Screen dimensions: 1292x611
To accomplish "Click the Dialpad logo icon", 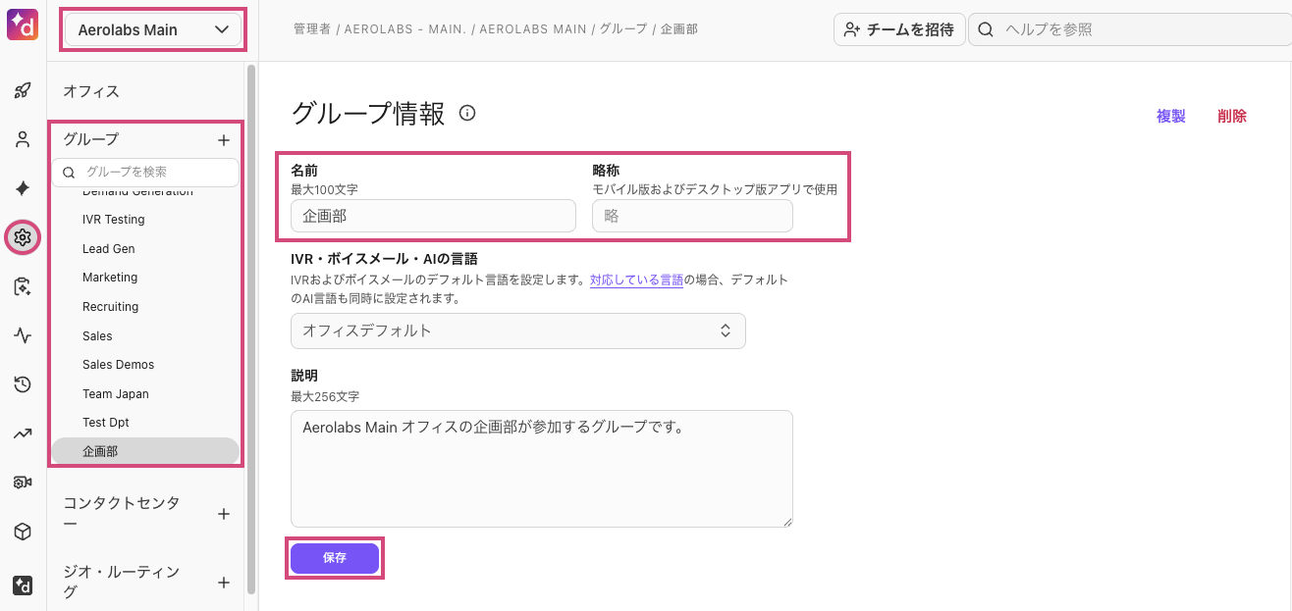I will [23, 24].
